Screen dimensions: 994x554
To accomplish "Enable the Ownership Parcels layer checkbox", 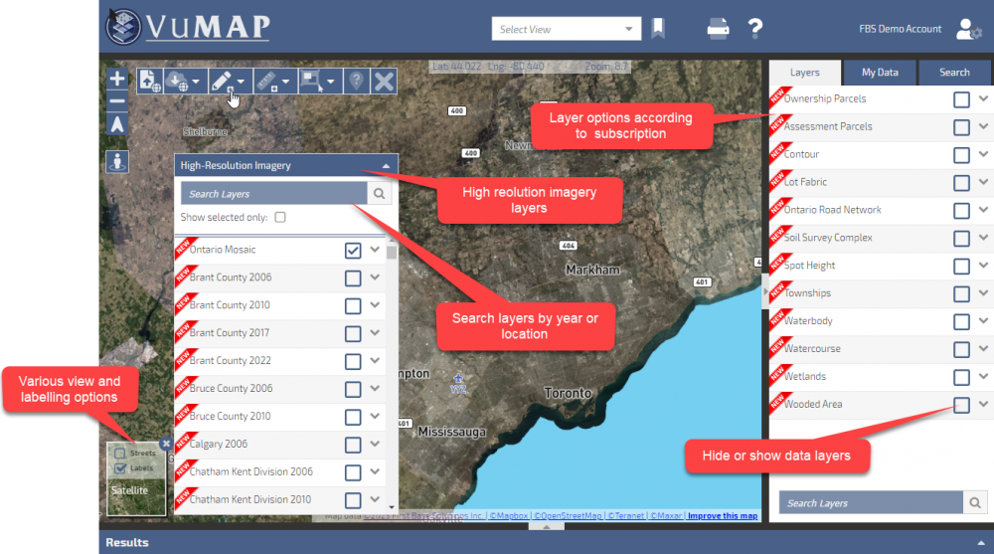I will (x=961, y=99).
